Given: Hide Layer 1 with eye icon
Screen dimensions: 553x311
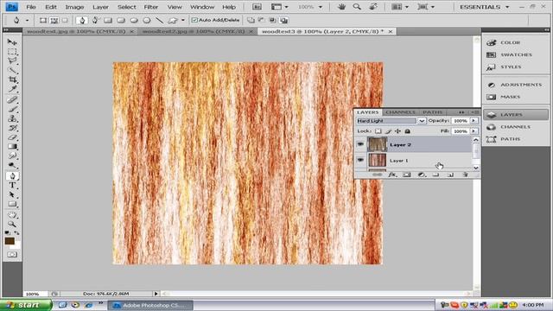Looking at the screenshot, I should click(360, 160).
